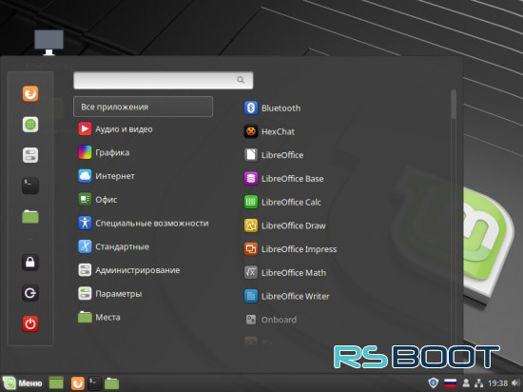
Task: Open System Settings from favorites sidebar
Action: pos(30,155)
